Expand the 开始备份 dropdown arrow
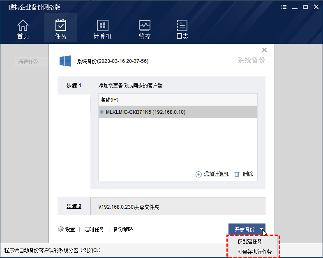Viewport: 323px width, 258px height. pos(261,229)
